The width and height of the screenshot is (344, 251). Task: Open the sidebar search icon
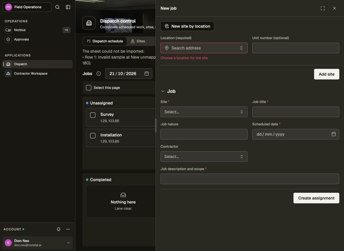click(57, 7)
